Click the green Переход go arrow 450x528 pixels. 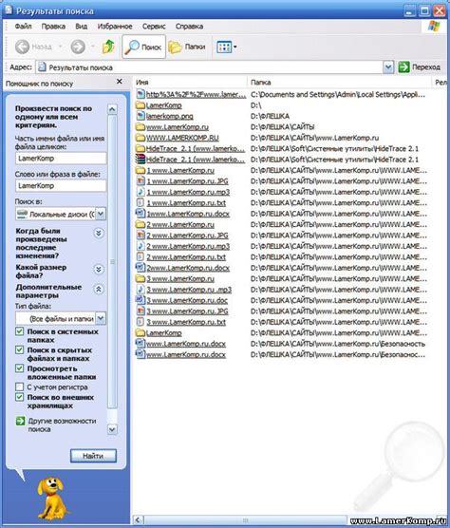pyautogui.click(x=403, y=67)
